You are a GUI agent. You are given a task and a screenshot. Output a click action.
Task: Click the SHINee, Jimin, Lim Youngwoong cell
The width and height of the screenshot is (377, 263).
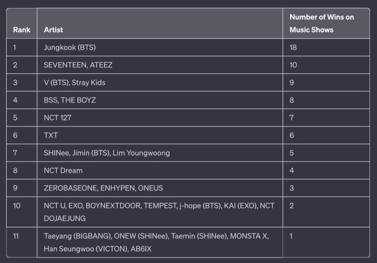pos(107,153)
